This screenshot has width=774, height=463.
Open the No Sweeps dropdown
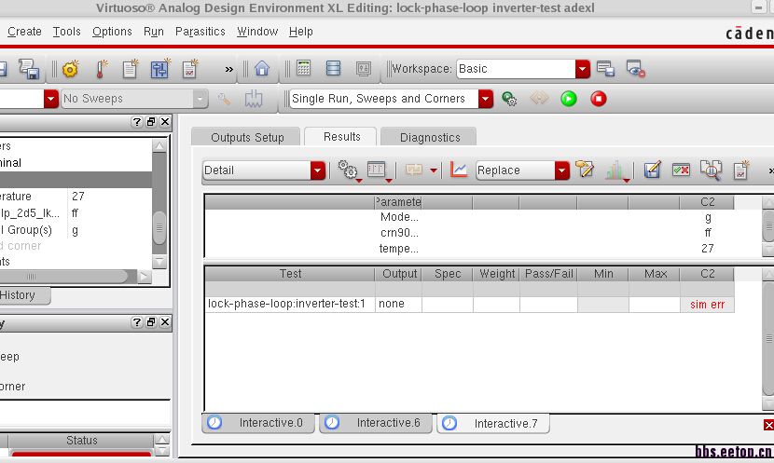200,99
